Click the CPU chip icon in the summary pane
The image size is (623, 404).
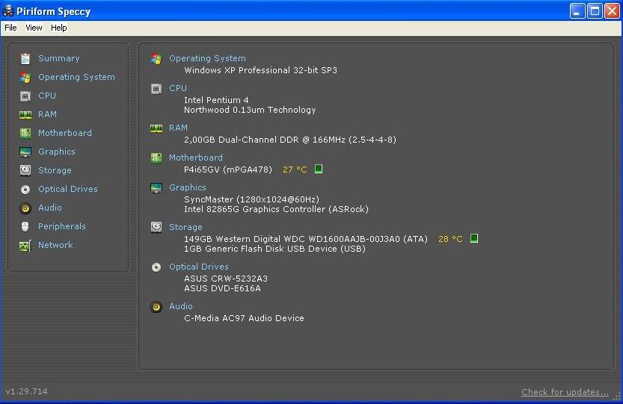[x=156, y=89]
